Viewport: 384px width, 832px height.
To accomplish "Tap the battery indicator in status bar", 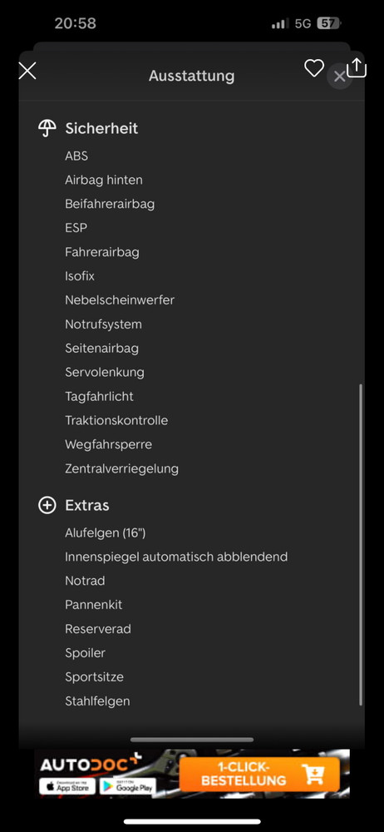I will point(329,23).
